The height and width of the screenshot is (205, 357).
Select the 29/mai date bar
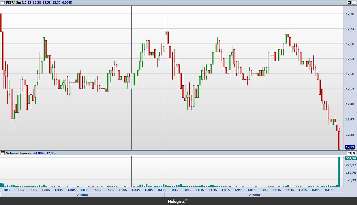click(x=254, y=195)
